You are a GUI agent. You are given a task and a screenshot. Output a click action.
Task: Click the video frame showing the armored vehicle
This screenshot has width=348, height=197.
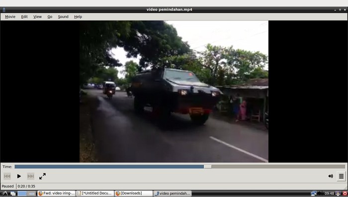coord(174,91)
